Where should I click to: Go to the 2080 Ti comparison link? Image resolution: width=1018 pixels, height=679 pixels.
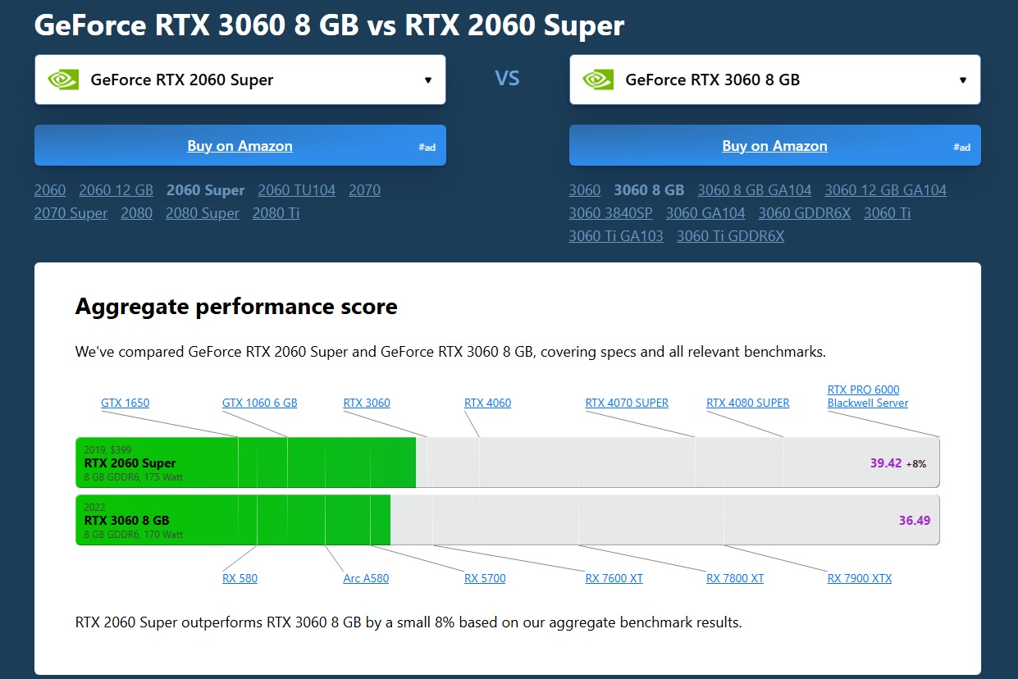tap(276, 213)
